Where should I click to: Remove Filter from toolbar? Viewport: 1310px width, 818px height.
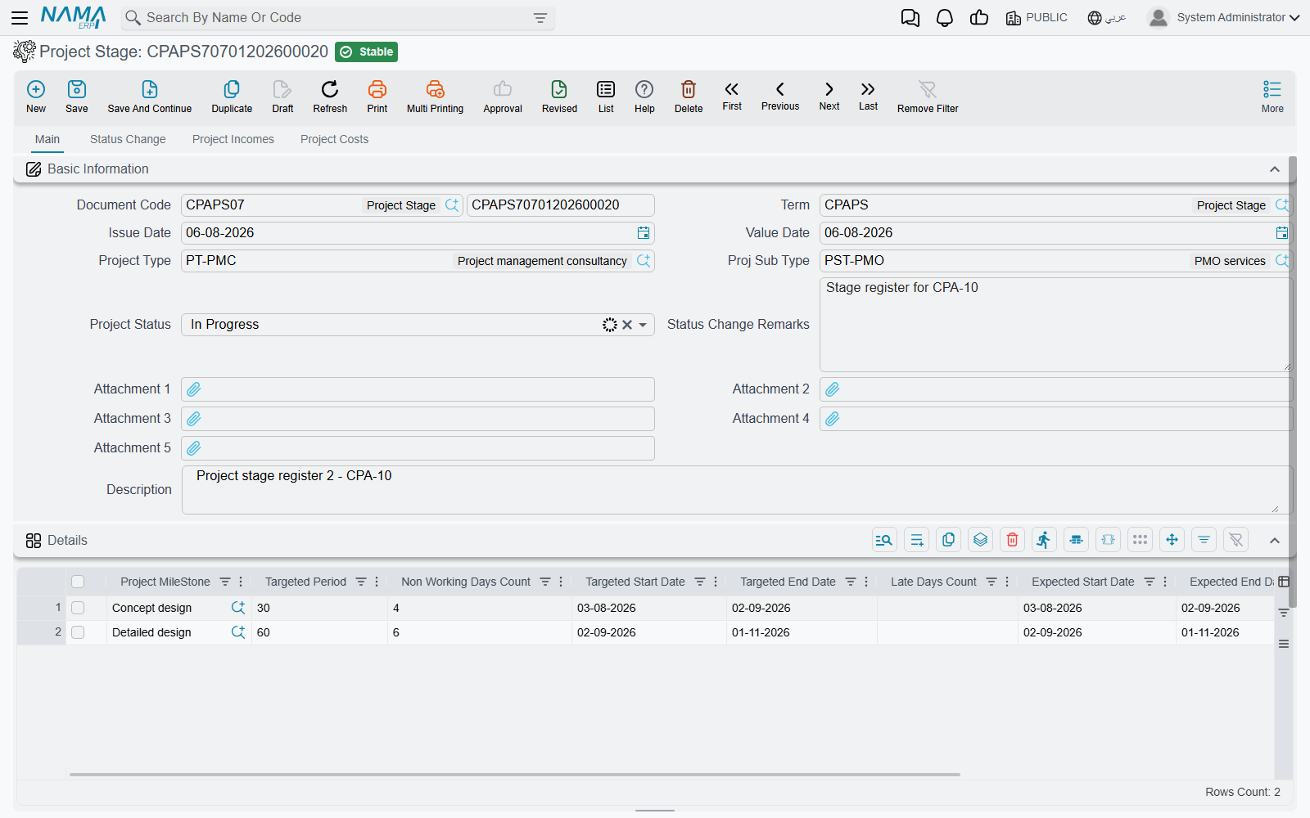[928, 97]
